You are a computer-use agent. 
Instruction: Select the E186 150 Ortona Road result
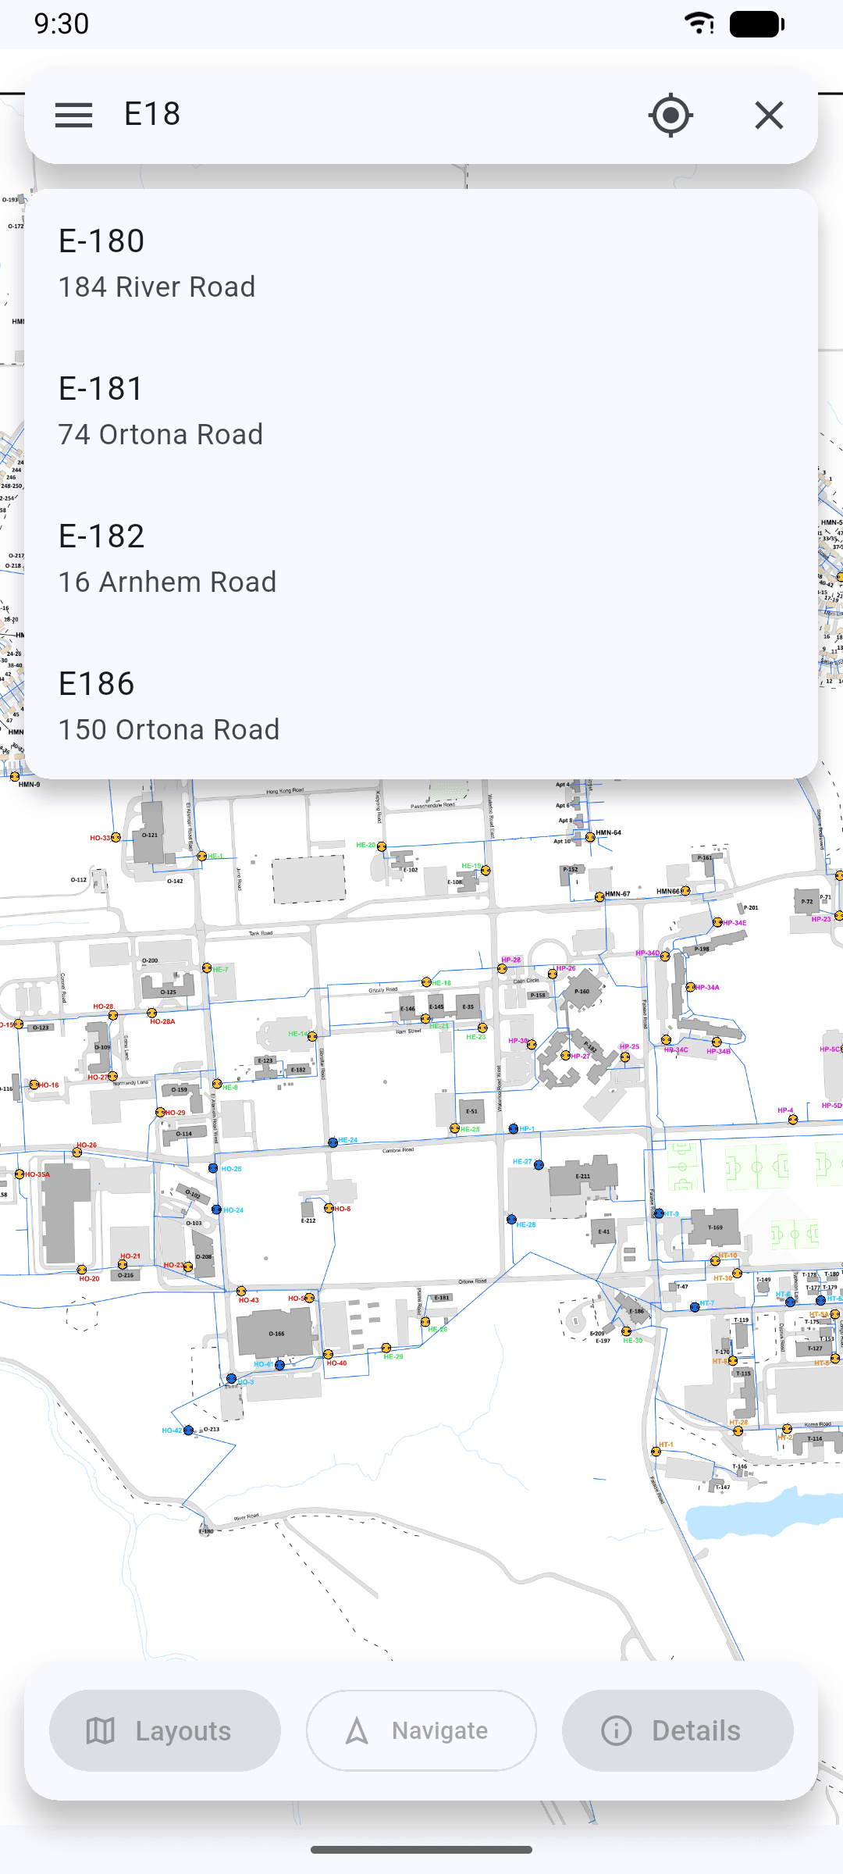(421, 706)
